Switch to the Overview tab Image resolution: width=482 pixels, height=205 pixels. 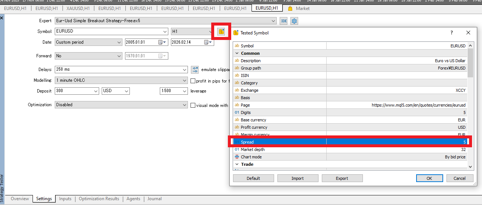pos(20,199)
